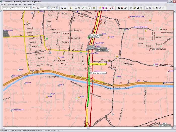Viewport: 176px width, 132px height.
Task: Select the Waypoint flag tool
Action: pyautogui.click(x=82, y=8)
